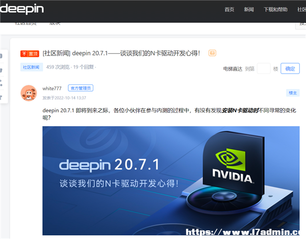Viewport: 306px width, 239px height.
Task: Click the 官方管理员 badge
Action: point(81,88)
